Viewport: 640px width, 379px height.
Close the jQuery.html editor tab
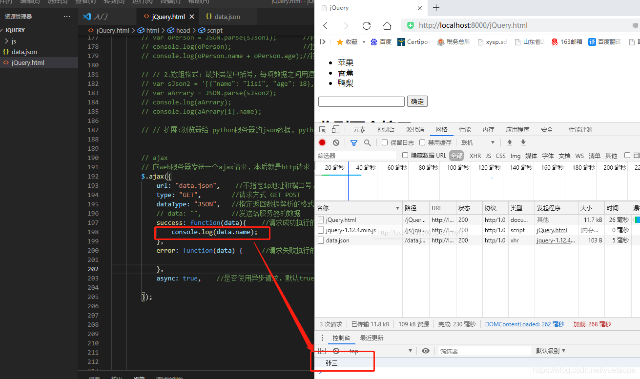pos(192,17)
